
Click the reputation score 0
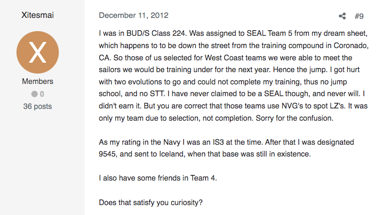[x=42, y=94]
